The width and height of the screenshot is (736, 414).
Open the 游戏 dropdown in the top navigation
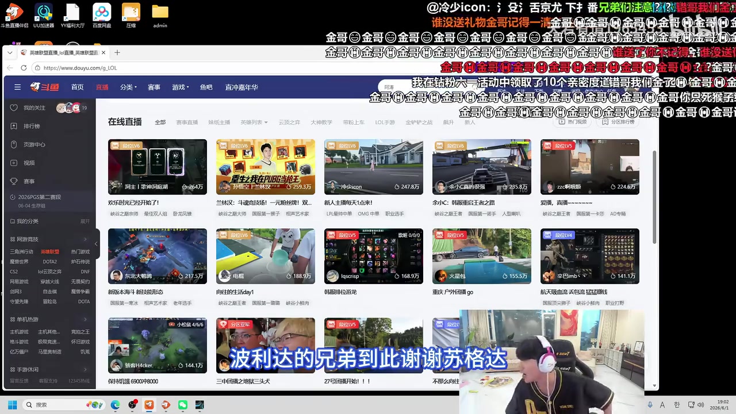(180, 87)
